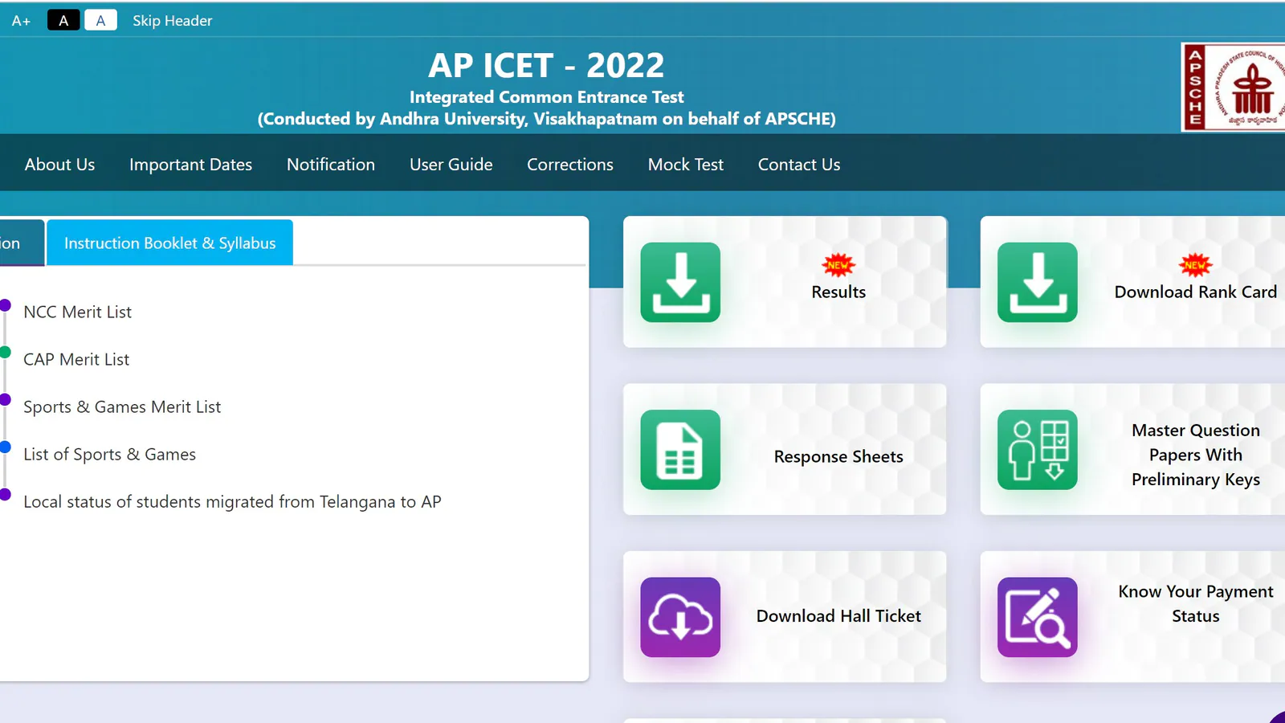The width and height of the screenshot is (1285, 723).
Task: Switch to black high-contrast A theme
Action: (63, 21)
